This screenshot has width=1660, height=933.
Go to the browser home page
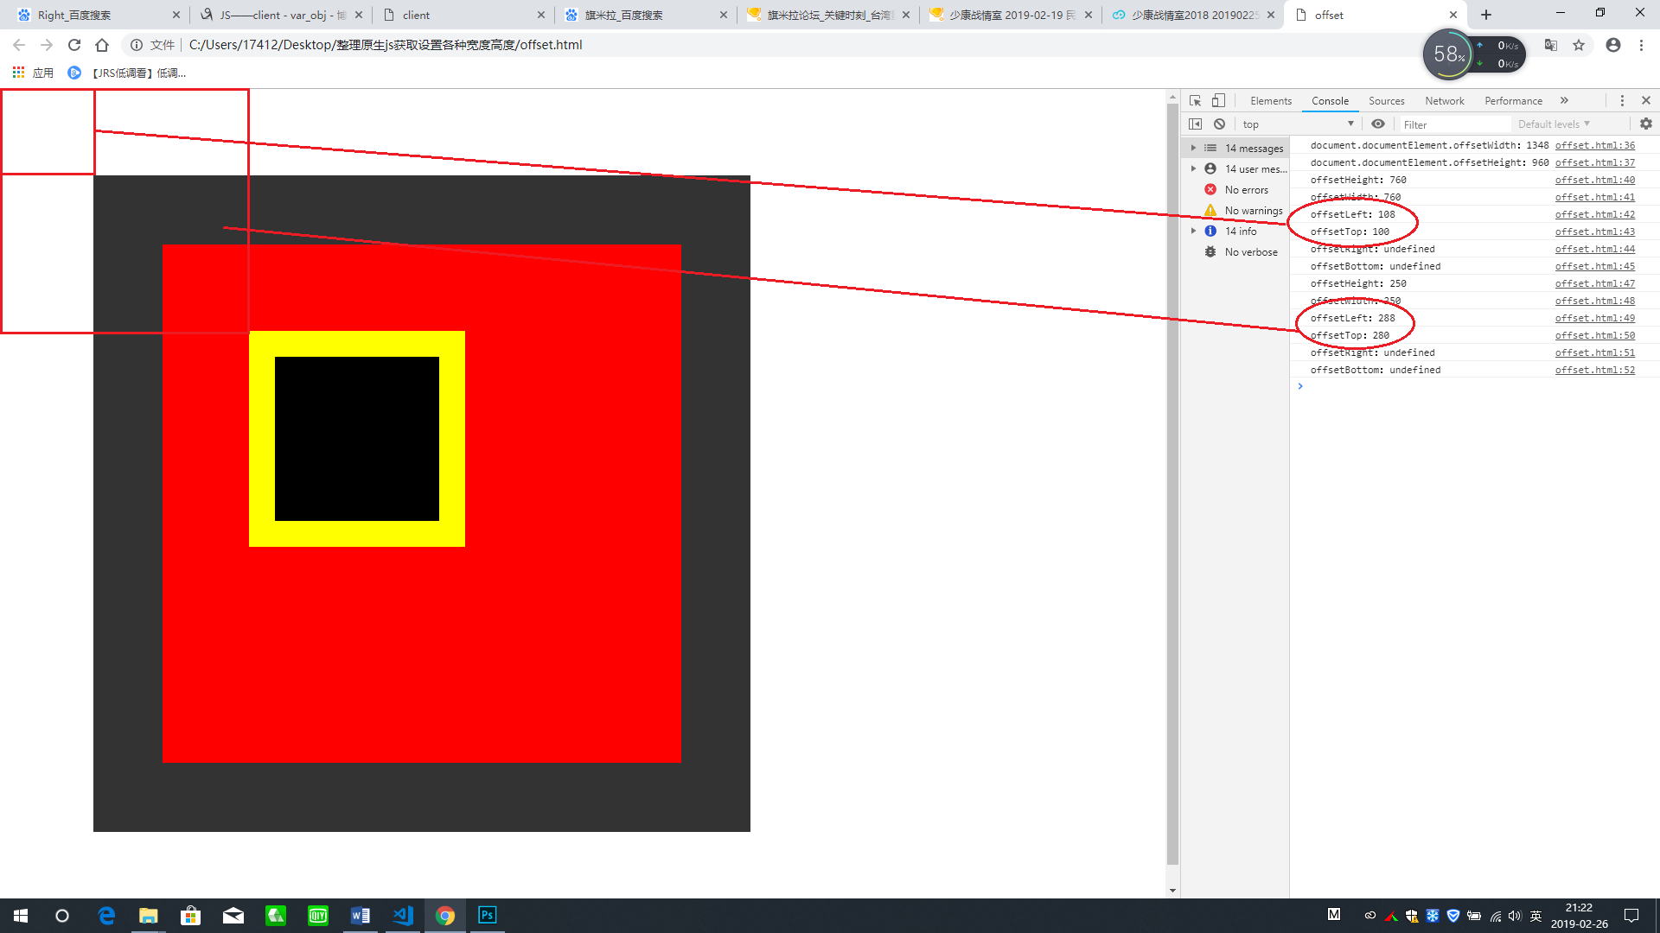click(102, 45)
